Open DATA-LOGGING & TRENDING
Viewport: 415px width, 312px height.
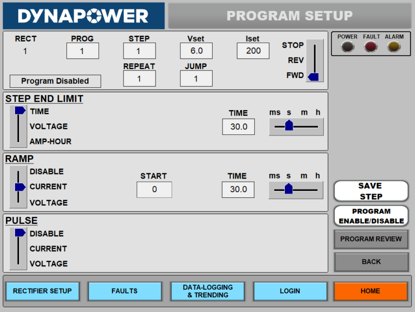click(x=208, y=291)
